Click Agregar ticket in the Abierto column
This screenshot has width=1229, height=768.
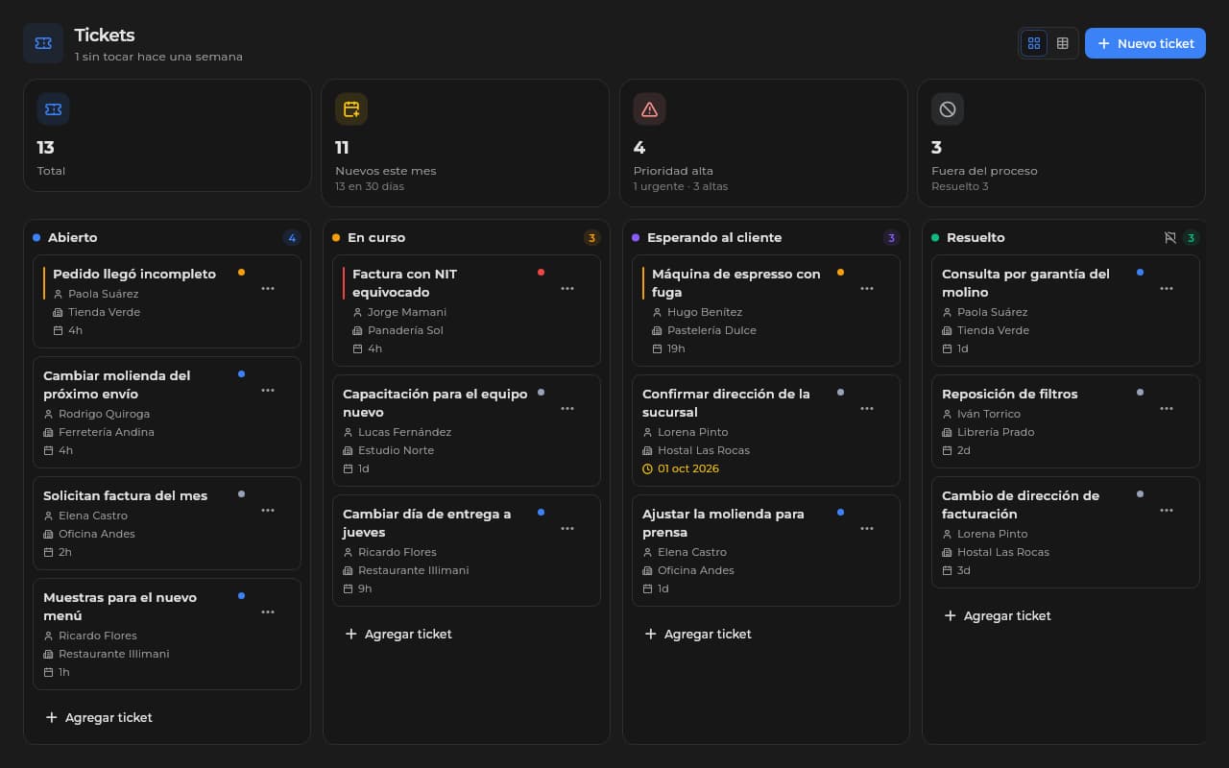click(x=99, y=718)
